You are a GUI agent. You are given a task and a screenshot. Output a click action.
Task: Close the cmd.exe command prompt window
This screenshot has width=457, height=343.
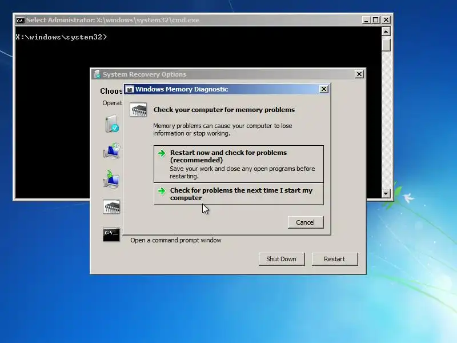click(386, 20)
